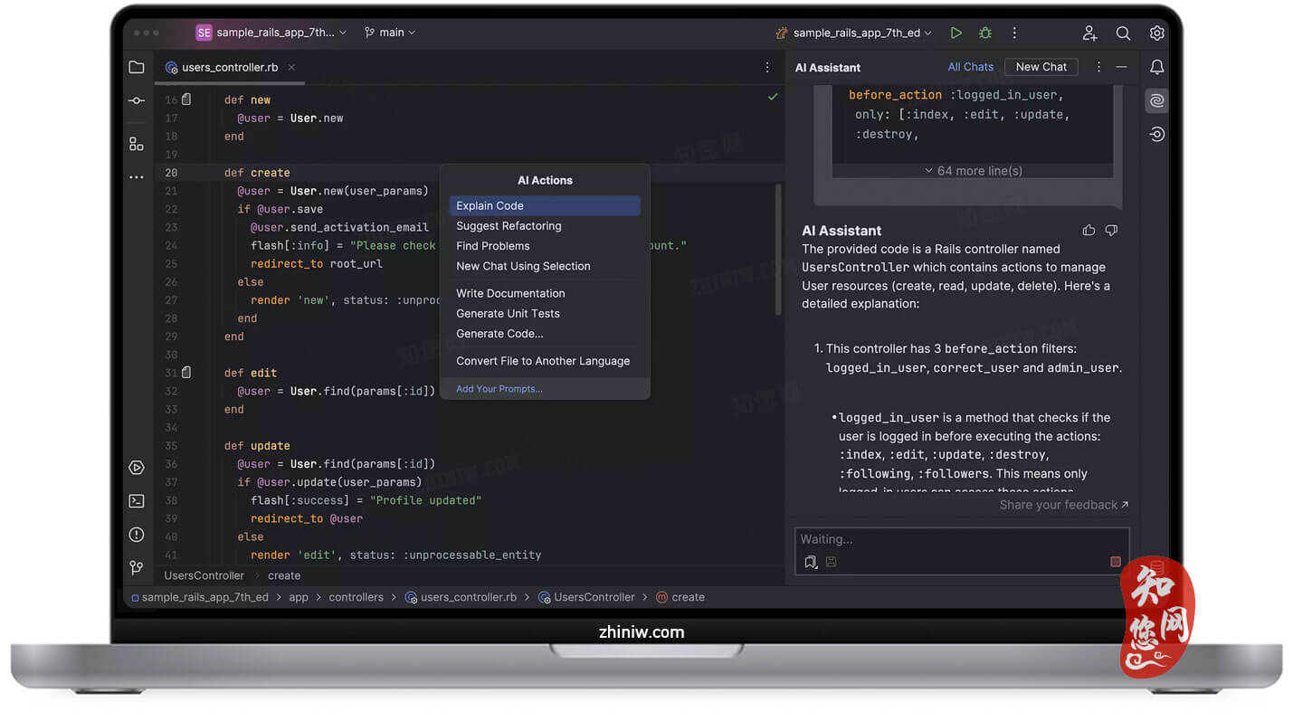The width and height of the screenshot is (1293, 721).
Task: Choose Generate Code... from AI Actions
Action: point(545,334)
